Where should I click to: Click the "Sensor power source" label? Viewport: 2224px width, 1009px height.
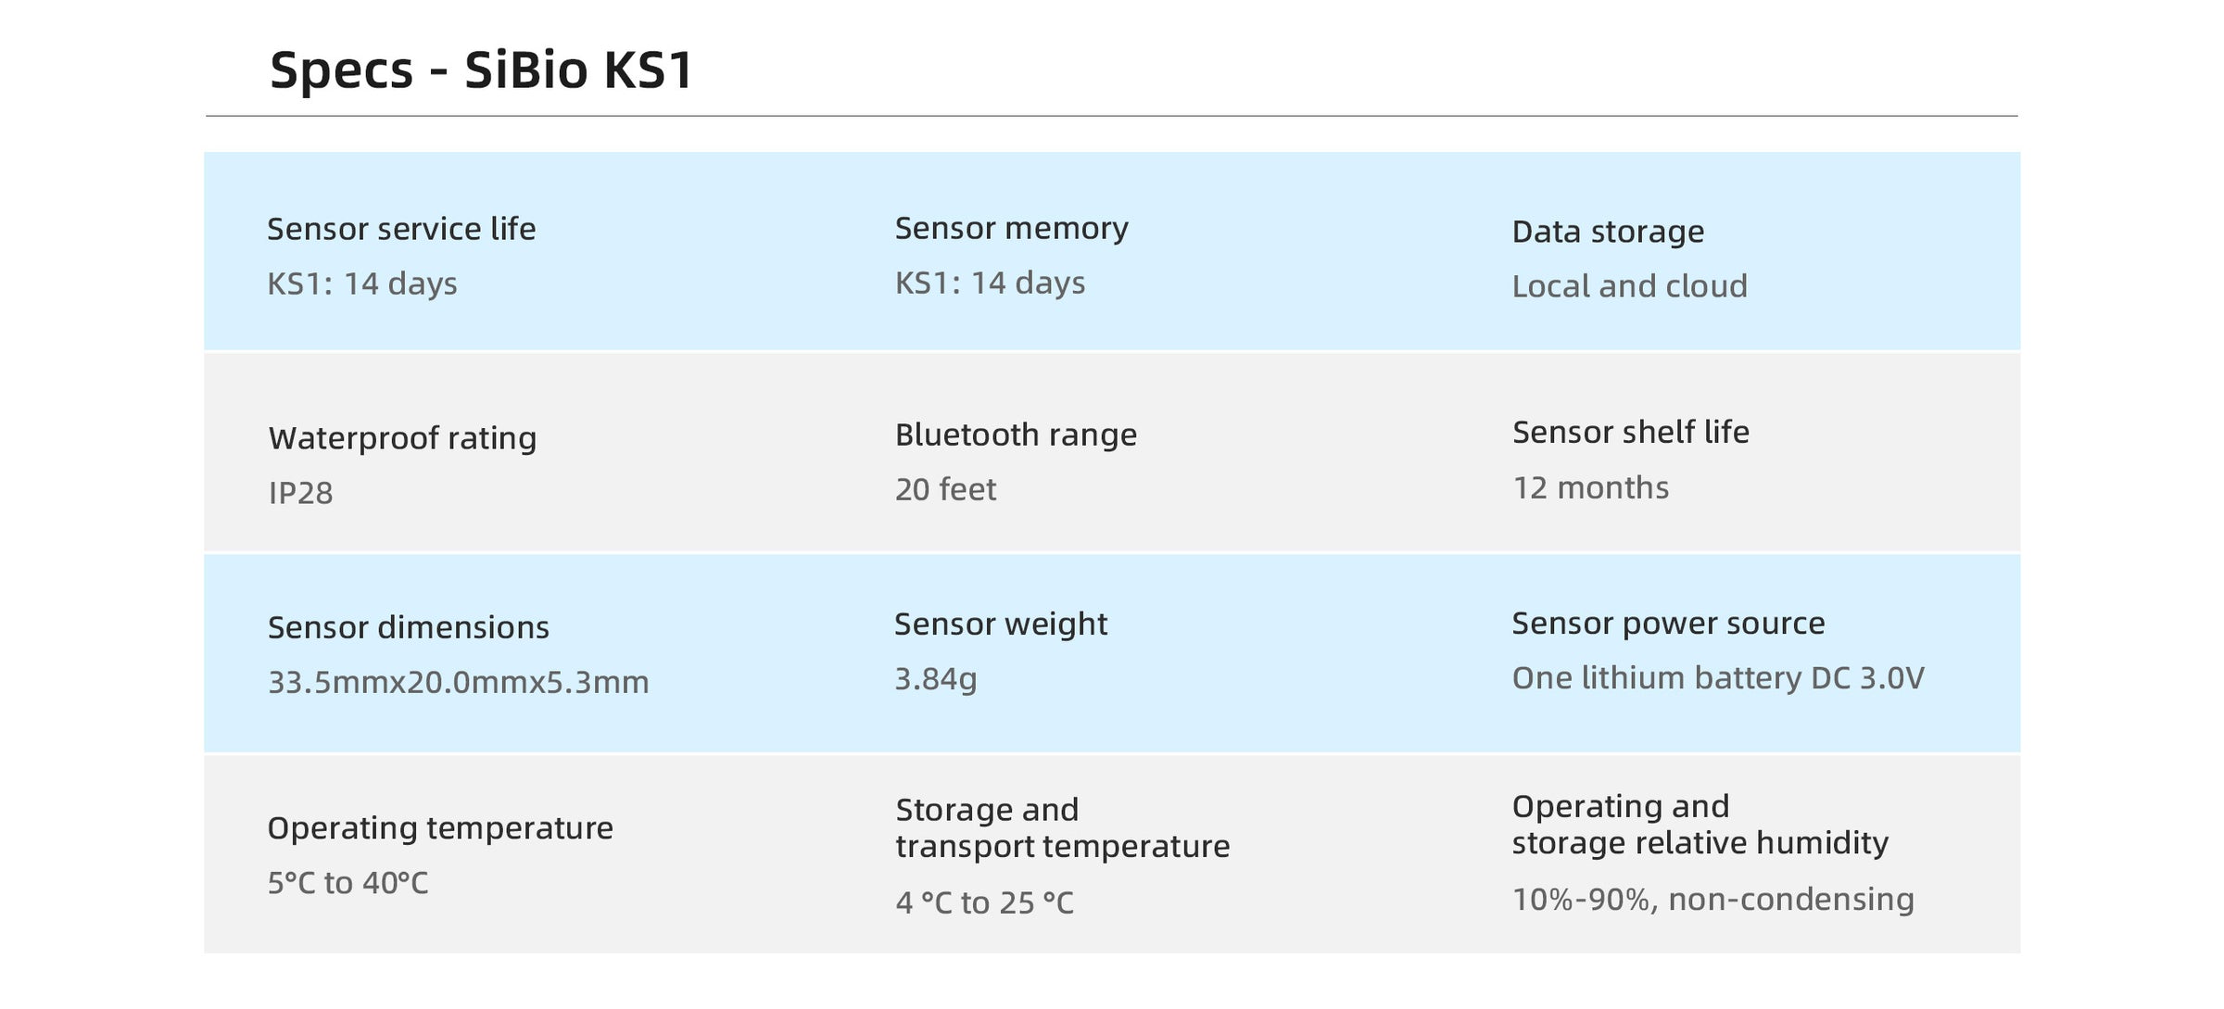pyautogui.click(x=1668, y=624)
